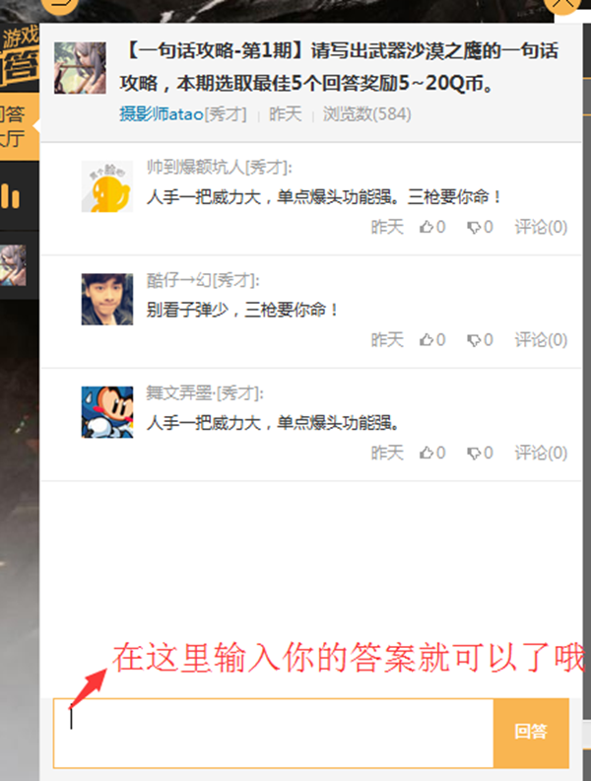Submit with the orange 回答 button

(531, 732)
